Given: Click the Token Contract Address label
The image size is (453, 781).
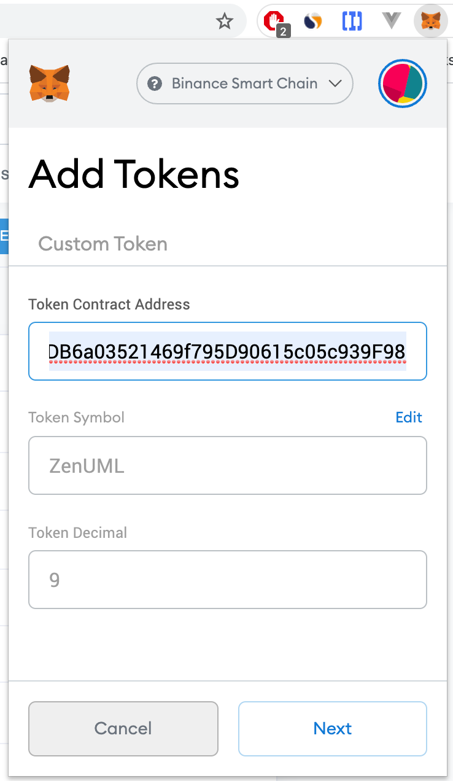Looking at the screenshot, I should coord(109,304).
